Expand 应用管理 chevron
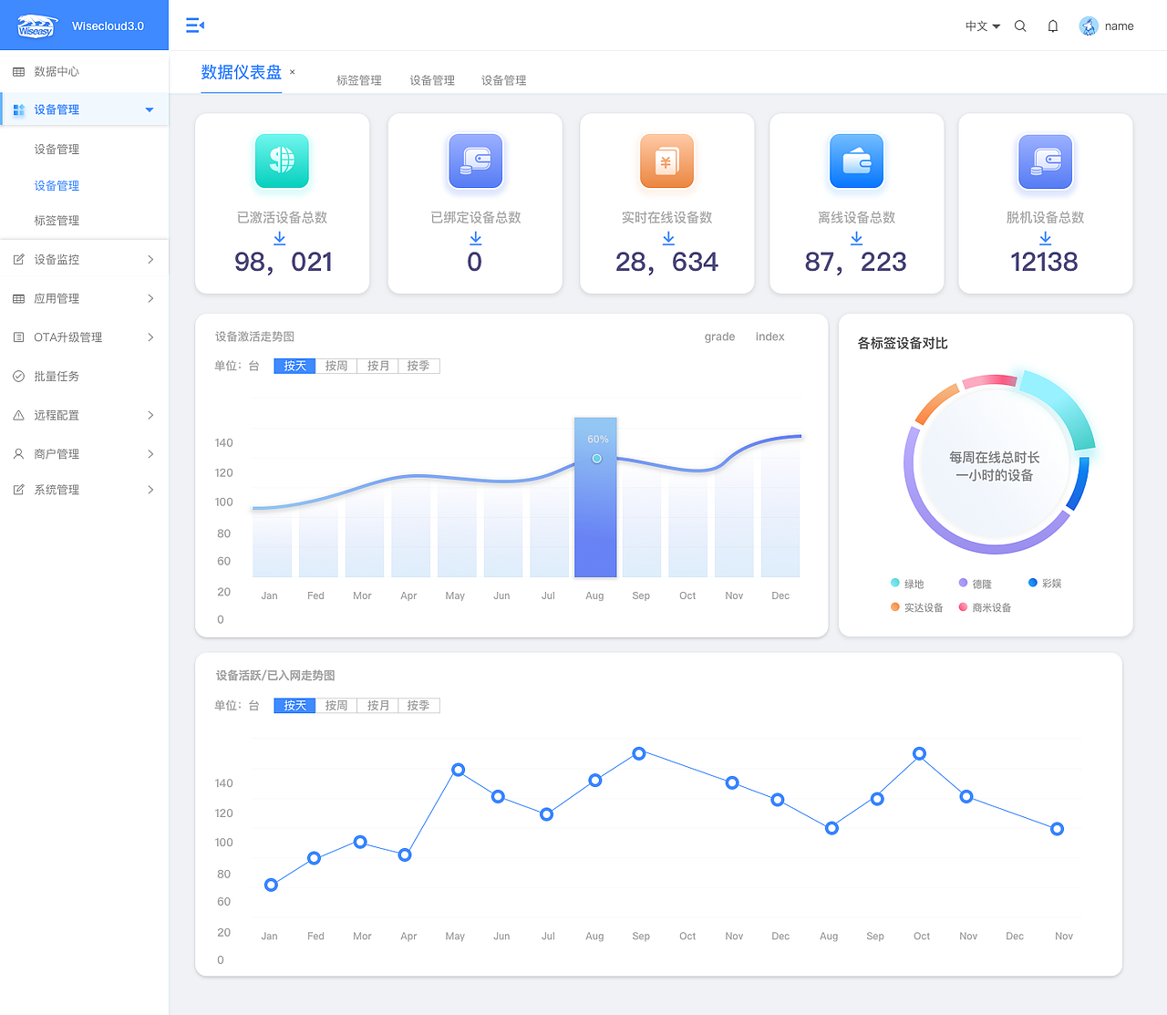Viewport: 1167px width, 1015px height. coord(150,298)
